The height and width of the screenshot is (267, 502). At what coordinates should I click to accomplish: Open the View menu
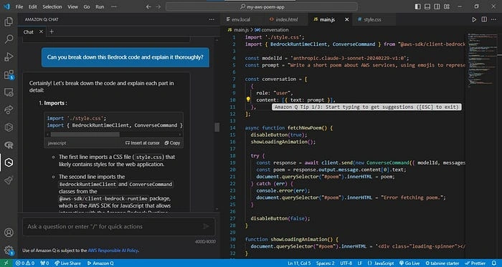coord(72,6)
